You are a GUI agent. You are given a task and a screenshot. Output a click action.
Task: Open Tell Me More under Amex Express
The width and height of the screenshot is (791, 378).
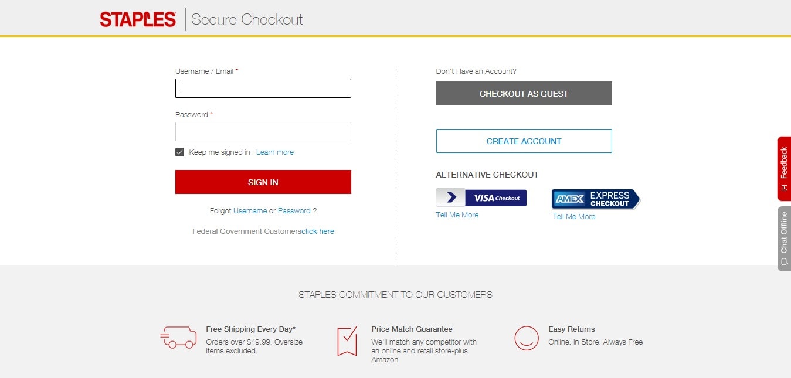[574, 217]
